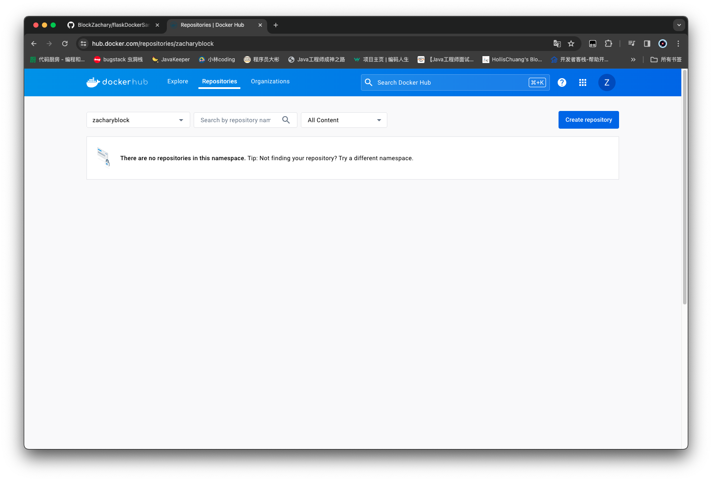Viewport: 712px width, 481px height.
Task: Open the Java工程师成神之路 bookmark
Action: 316,60
